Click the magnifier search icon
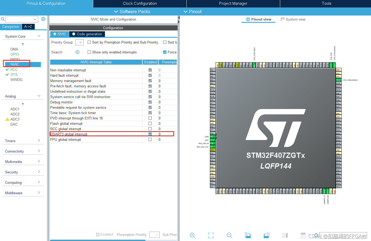Image resolution: width=371 pixels, height=241 pixels. click(x=3, y=19)
